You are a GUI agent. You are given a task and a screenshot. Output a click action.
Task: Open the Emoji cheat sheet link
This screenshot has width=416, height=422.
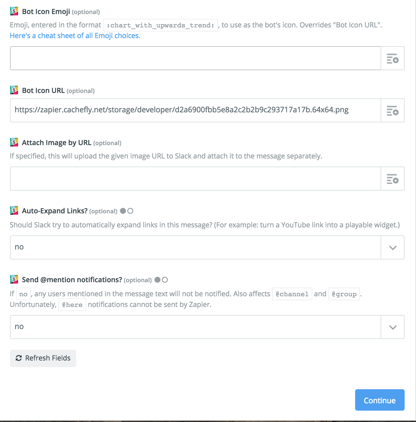75,36
